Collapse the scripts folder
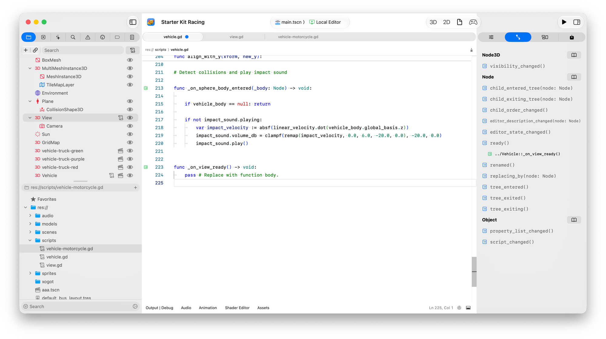The image size is (606, 339). click(x=30, y=240)
